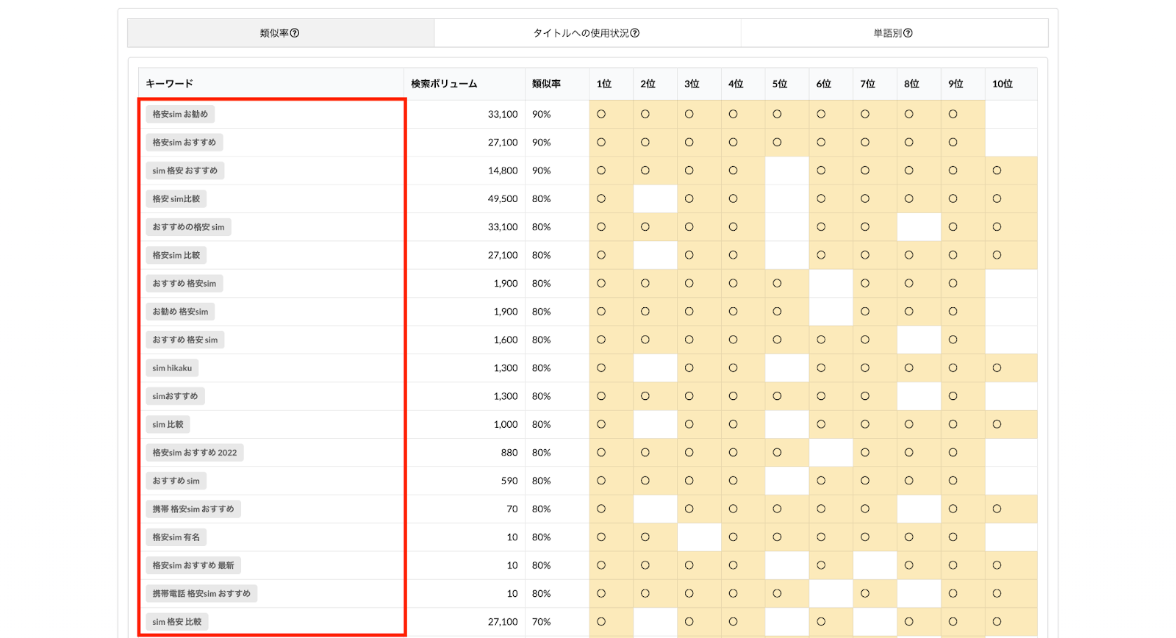Viewport: 1176px width, 638px height.
Task: Select keyword tag 格安sim 比較
Action: [x=176, y=255]
